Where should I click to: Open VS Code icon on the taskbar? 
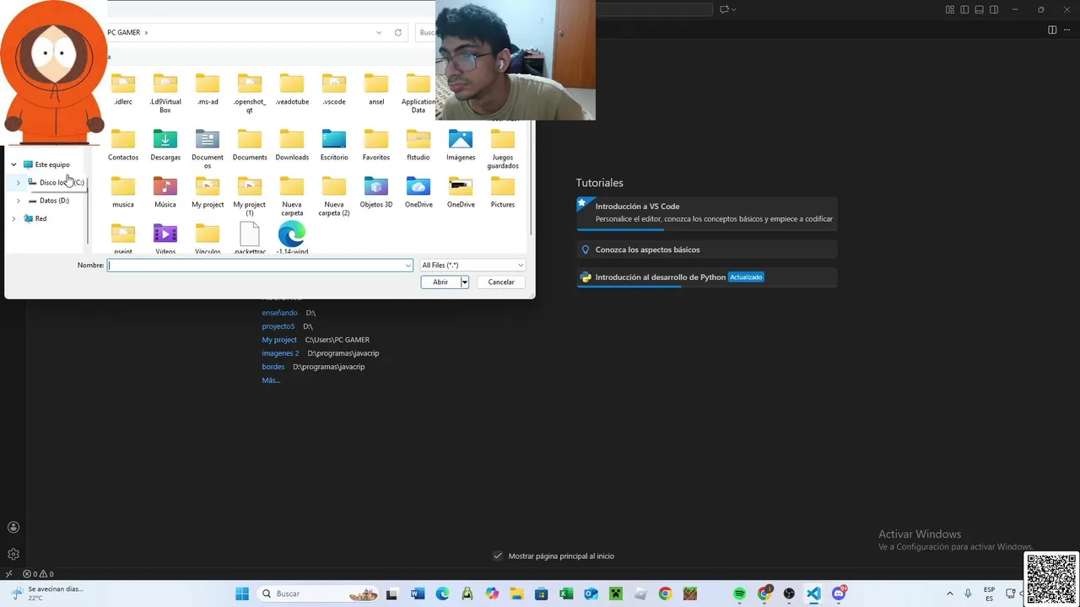(813, 594)
